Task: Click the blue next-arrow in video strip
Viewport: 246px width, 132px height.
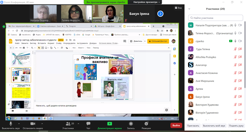Action: pos(160,14)
